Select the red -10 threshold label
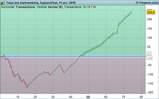 pos(149,58)
